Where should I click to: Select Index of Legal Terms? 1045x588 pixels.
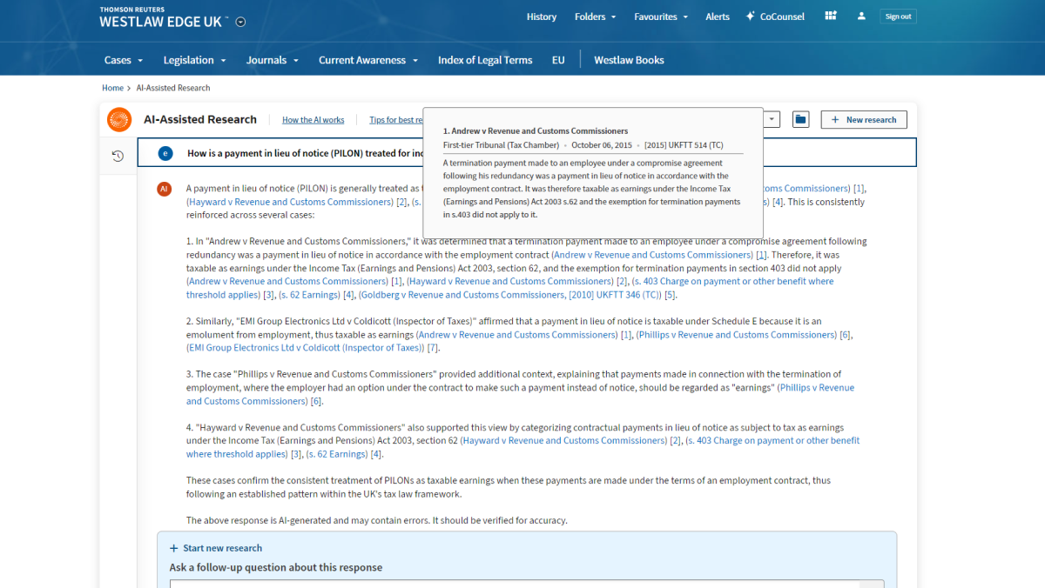484,60
